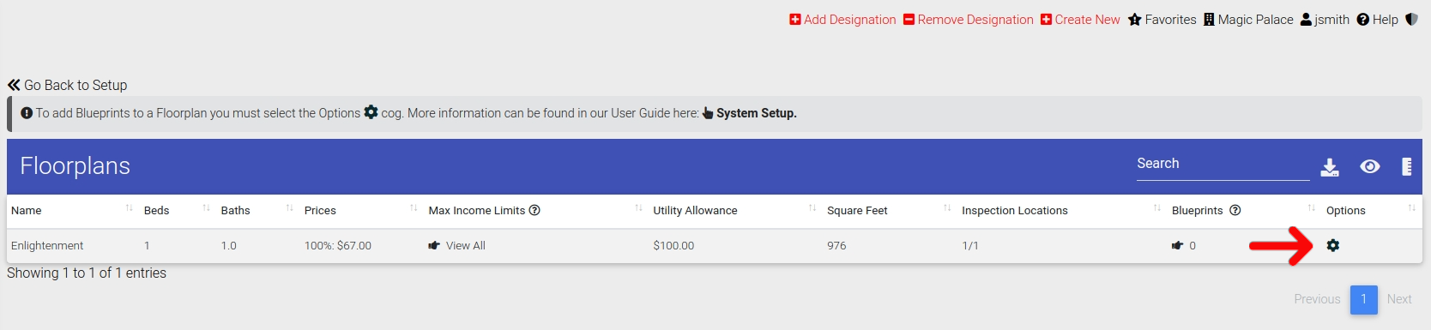
Task: Toggle column visibility with the eye icon
Action: pos(1370,166)
